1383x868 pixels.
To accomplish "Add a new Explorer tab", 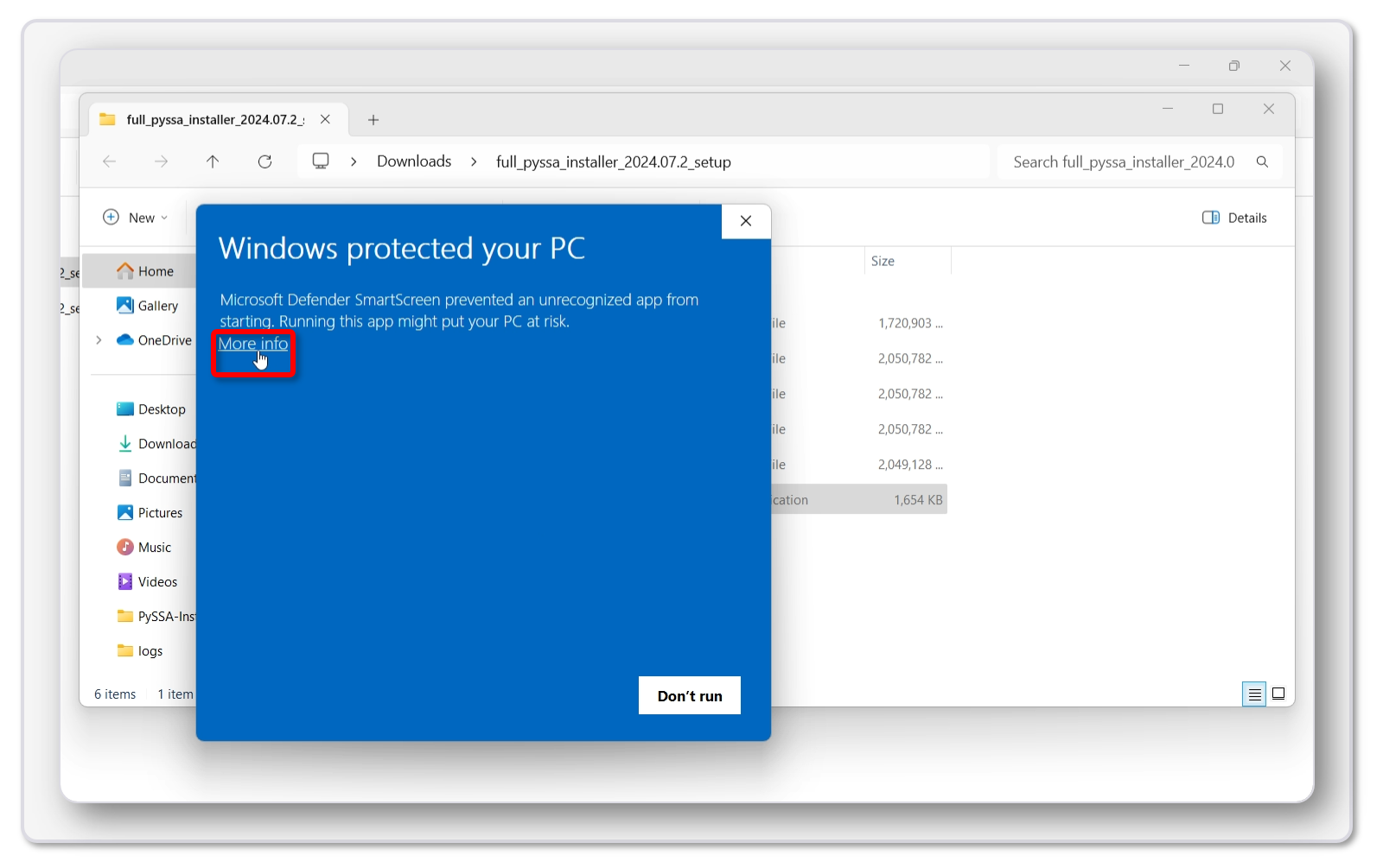I will pos(373,120).
